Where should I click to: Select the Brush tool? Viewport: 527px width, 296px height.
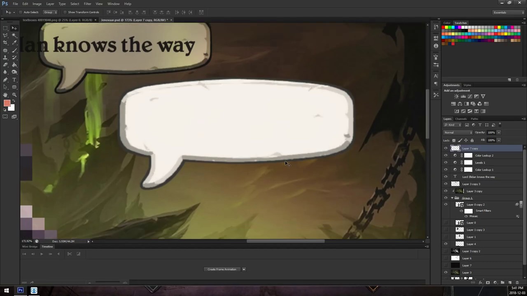(x=14, y=50)
